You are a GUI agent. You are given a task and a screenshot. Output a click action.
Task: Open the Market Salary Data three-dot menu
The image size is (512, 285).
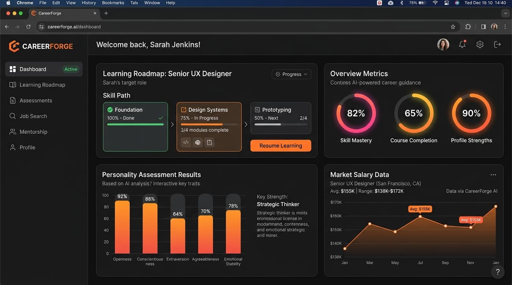click(x=493, y=175)
